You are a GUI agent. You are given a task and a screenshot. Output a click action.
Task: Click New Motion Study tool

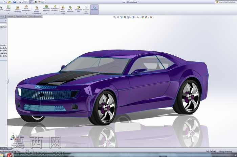[x=63, y=10]
